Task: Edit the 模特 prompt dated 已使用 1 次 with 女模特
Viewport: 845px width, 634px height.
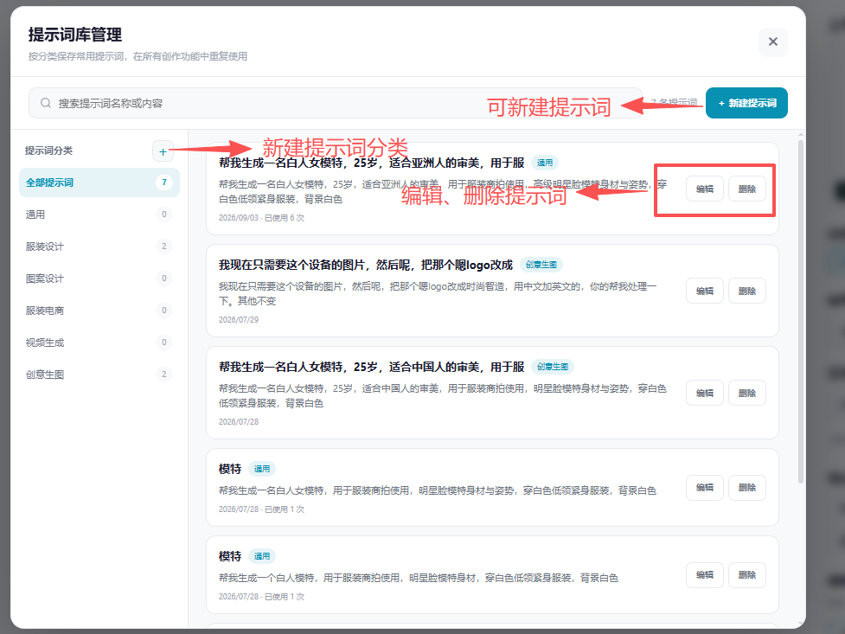Action: [704, 487]
